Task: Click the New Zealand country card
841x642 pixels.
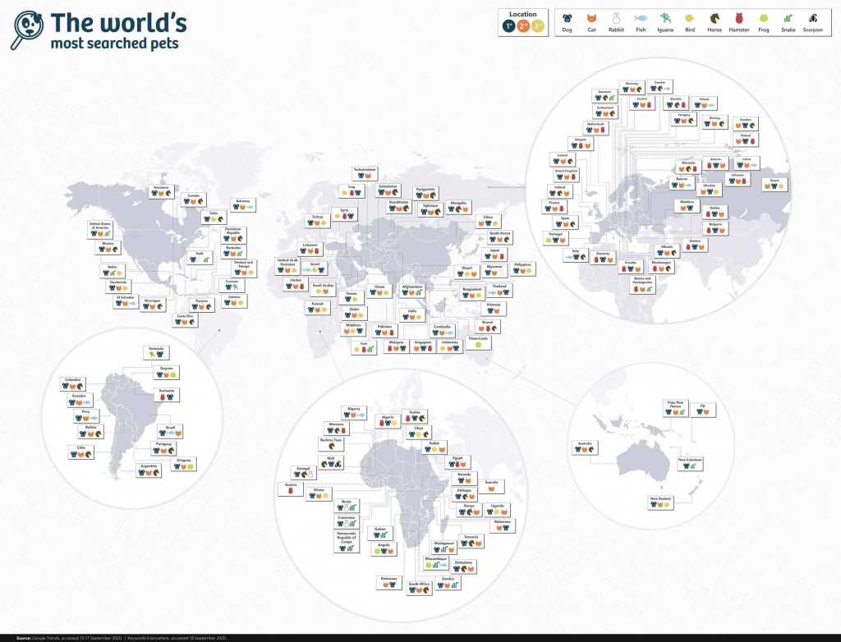Action: tap(660, 502)
